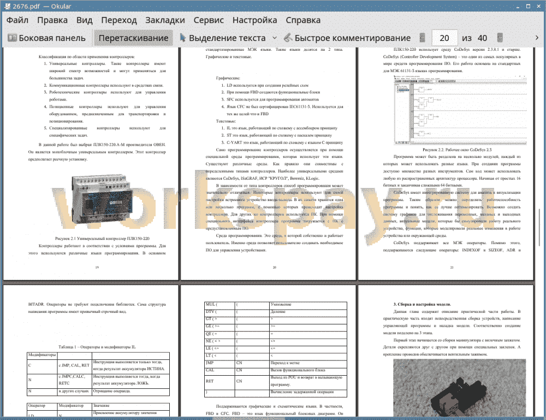The width and height of the screenshot is (546, 420).
Task: Click caption 'Рисунок 2.2. Рабочее окно CoDeSys 2.3'
Action: (x=457, y=150)
